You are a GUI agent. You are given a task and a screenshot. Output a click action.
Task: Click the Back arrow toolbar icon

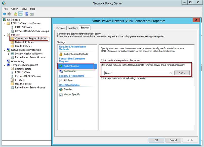4,14
